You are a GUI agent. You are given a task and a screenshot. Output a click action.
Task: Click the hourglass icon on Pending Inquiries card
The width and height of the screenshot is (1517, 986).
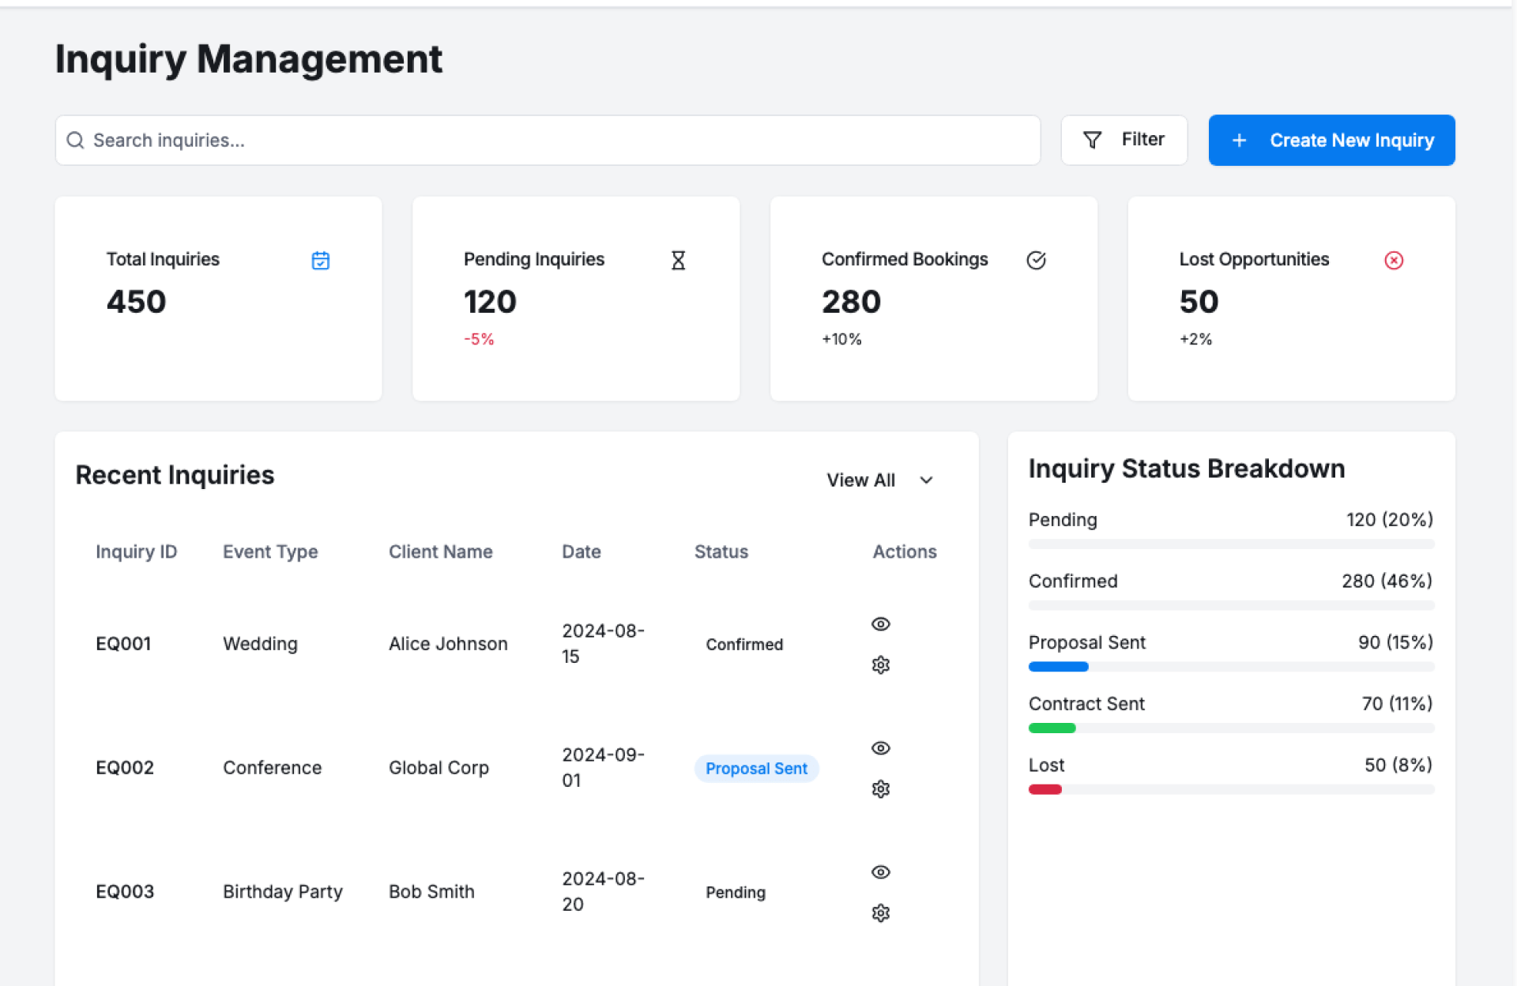(x=678, y=260)
